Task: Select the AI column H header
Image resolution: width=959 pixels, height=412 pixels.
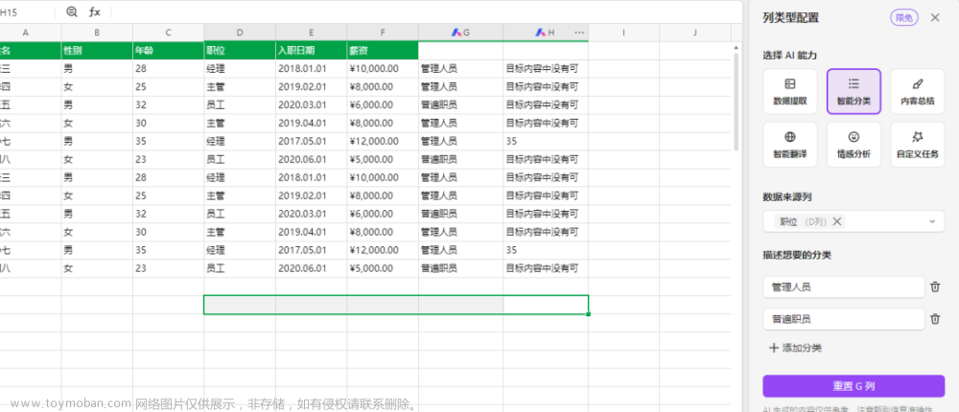Action: tap(546, 33)
